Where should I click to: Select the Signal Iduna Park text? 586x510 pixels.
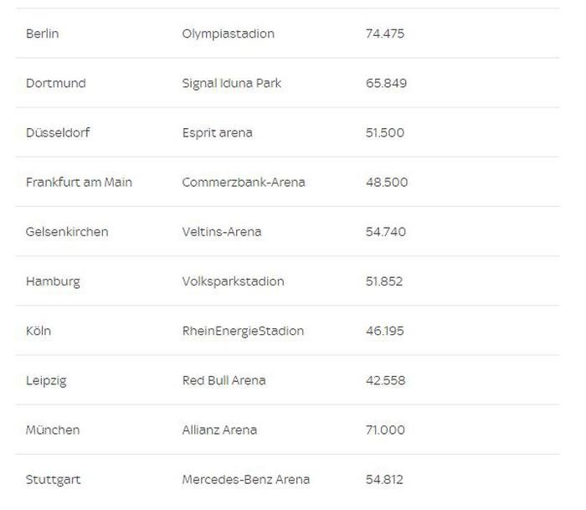(x=232, y=83)
